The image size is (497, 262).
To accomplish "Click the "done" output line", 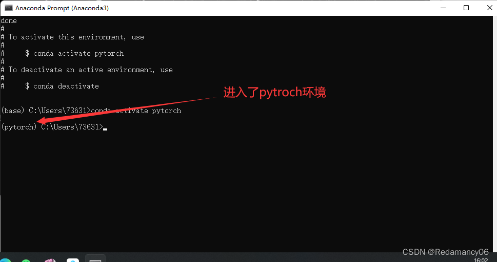I will click(9, 20).
